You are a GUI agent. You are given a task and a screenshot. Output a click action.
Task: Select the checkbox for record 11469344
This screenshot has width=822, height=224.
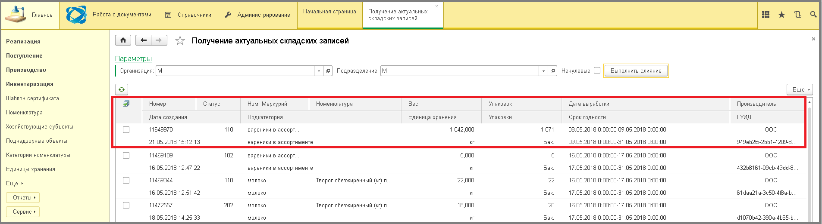pyautogui.click(x=126, y=180)
